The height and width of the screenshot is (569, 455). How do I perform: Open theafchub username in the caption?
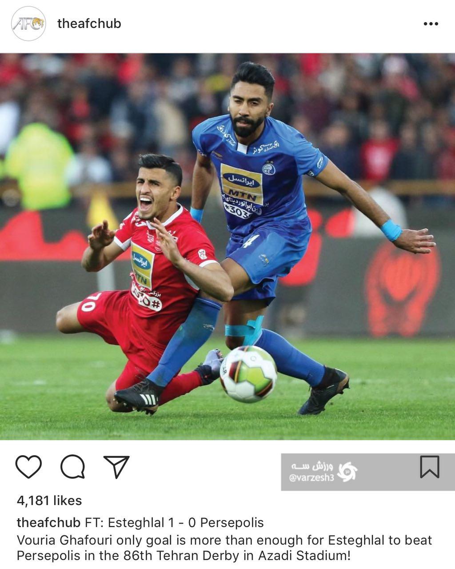(48, 523)
